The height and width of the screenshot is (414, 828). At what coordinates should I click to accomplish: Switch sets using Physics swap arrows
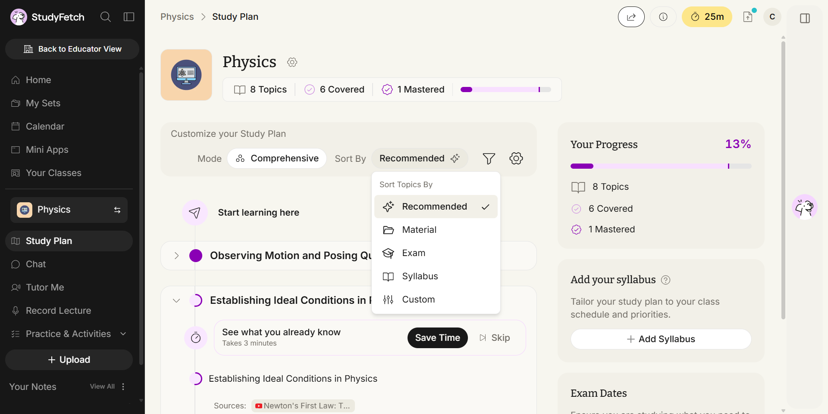coord(117,210)
